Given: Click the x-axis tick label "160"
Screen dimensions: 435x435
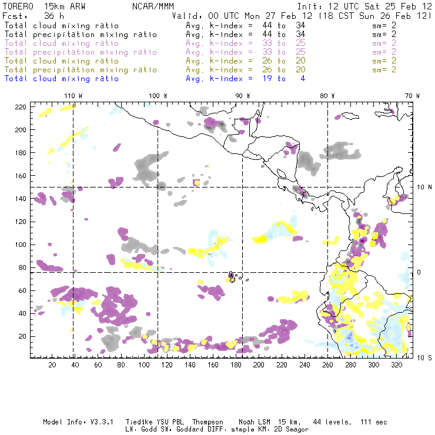Looking at the screenshot, I should click(x=213, y=365).
